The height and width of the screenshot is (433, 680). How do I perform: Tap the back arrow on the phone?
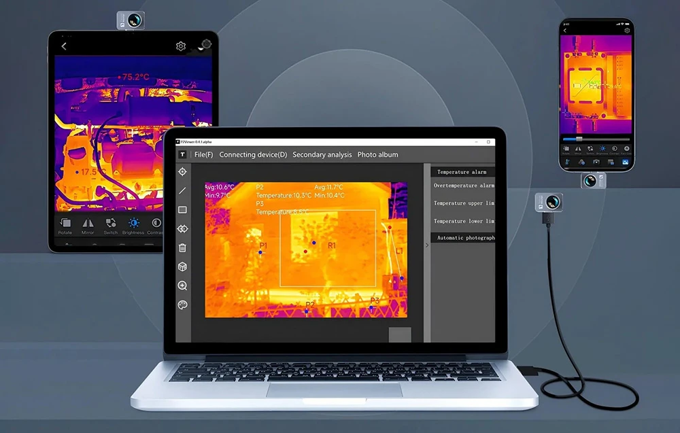565,31
